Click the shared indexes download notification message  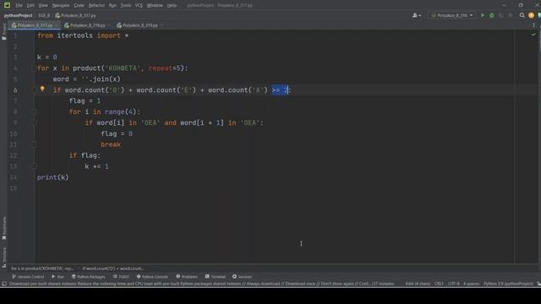[201, 284]
